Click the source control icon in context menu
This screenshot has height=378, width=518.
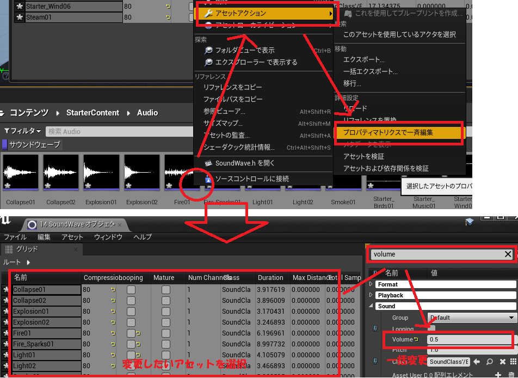click(x=208, y=179)
